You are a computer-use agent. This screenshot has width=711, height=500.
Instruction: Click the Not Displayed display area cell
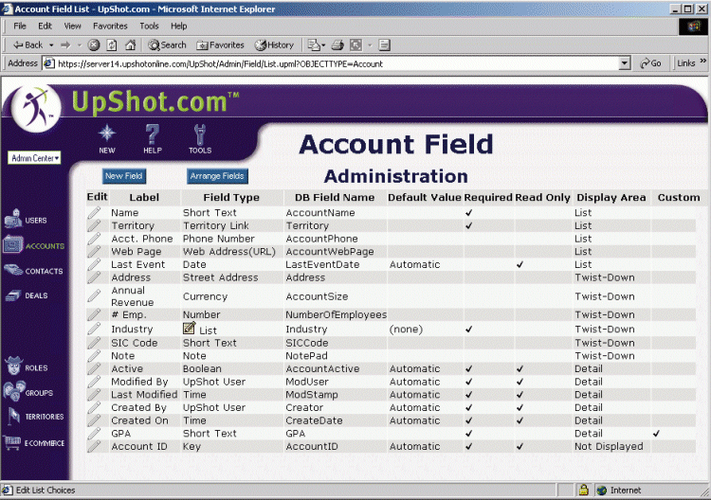(x=609, y=447)
